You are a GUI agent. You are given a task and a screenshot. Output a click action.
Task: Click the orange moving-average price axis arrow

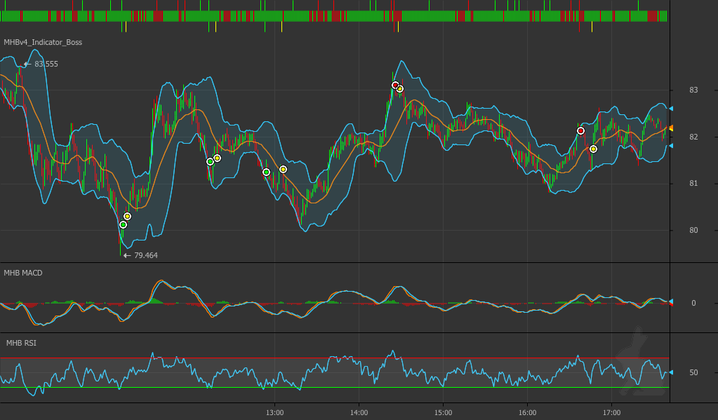click(671, 128)
